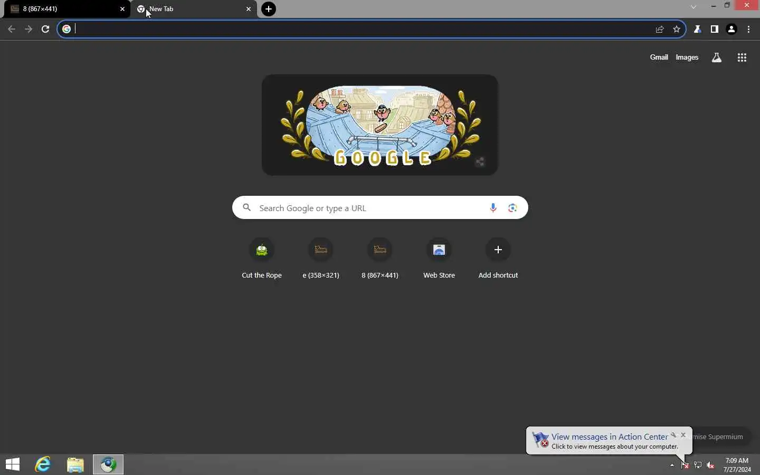Click the Supermium browser taskbar icon

[108, 464]
